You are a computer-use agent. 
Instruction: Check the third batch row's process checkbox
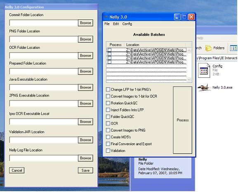109,58
